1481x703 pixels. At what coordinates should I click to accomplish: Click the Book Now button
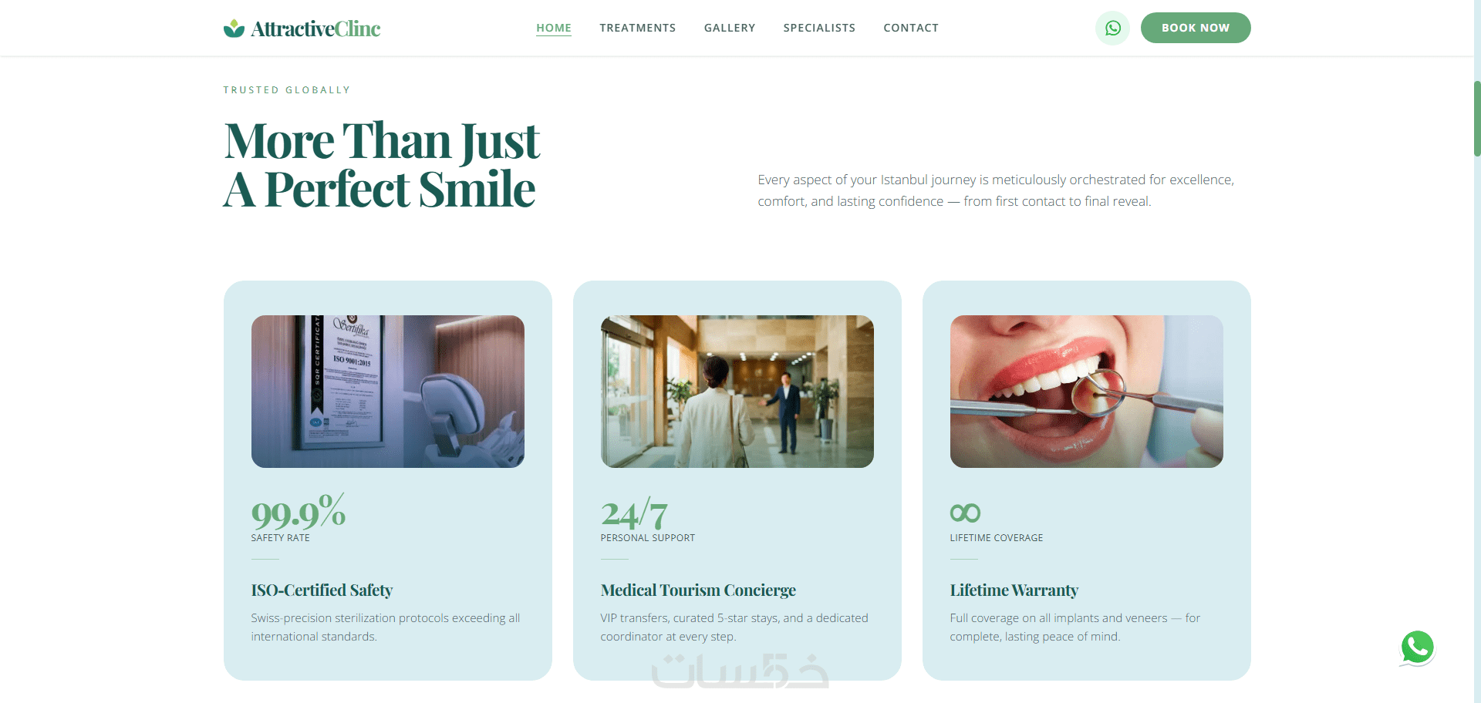[x=1196, y=28]
